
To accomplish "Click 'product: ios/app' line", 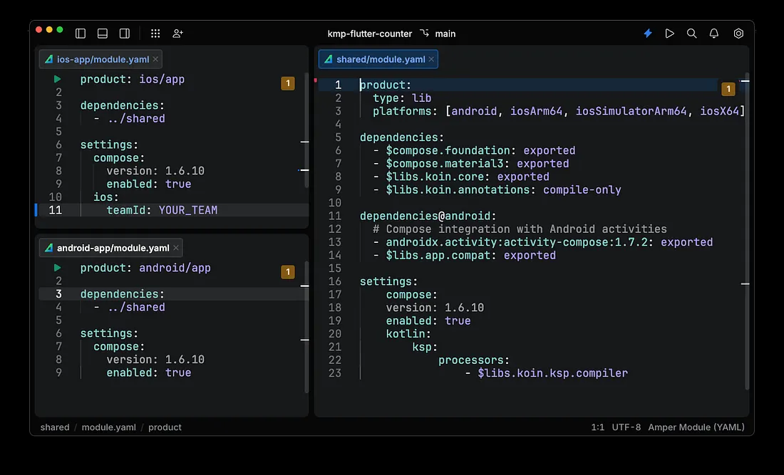I will click(132, 79).
